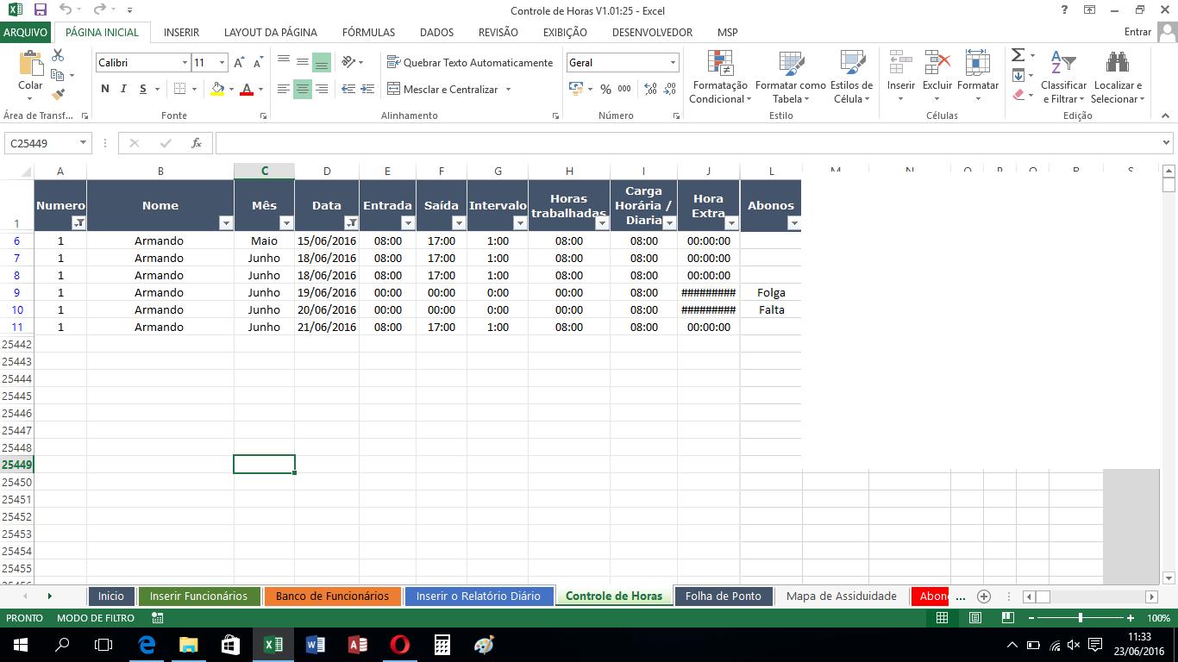Open Estilos de Célula gallery
This screenshot has width=1178, height=662.
851,77
